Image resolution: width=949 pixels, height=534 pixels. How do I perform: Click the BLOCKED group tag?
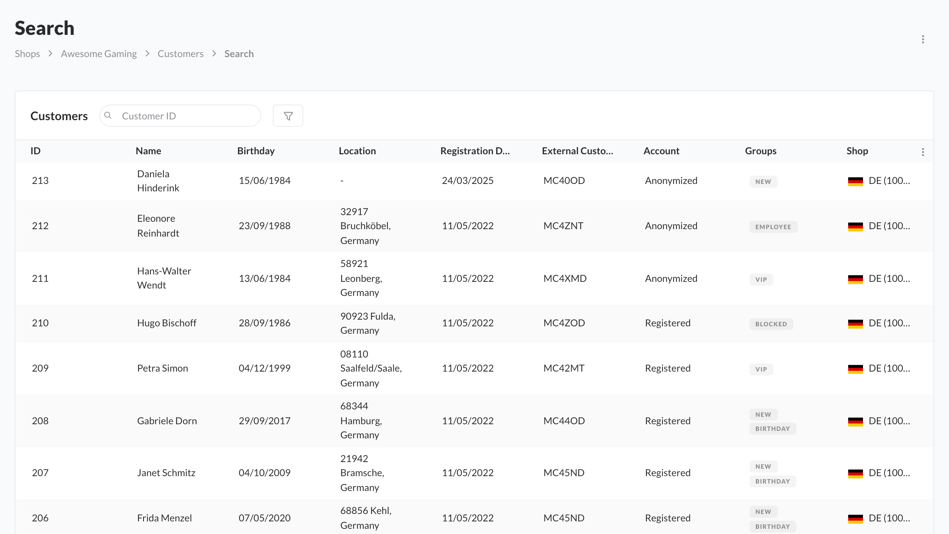771,324
